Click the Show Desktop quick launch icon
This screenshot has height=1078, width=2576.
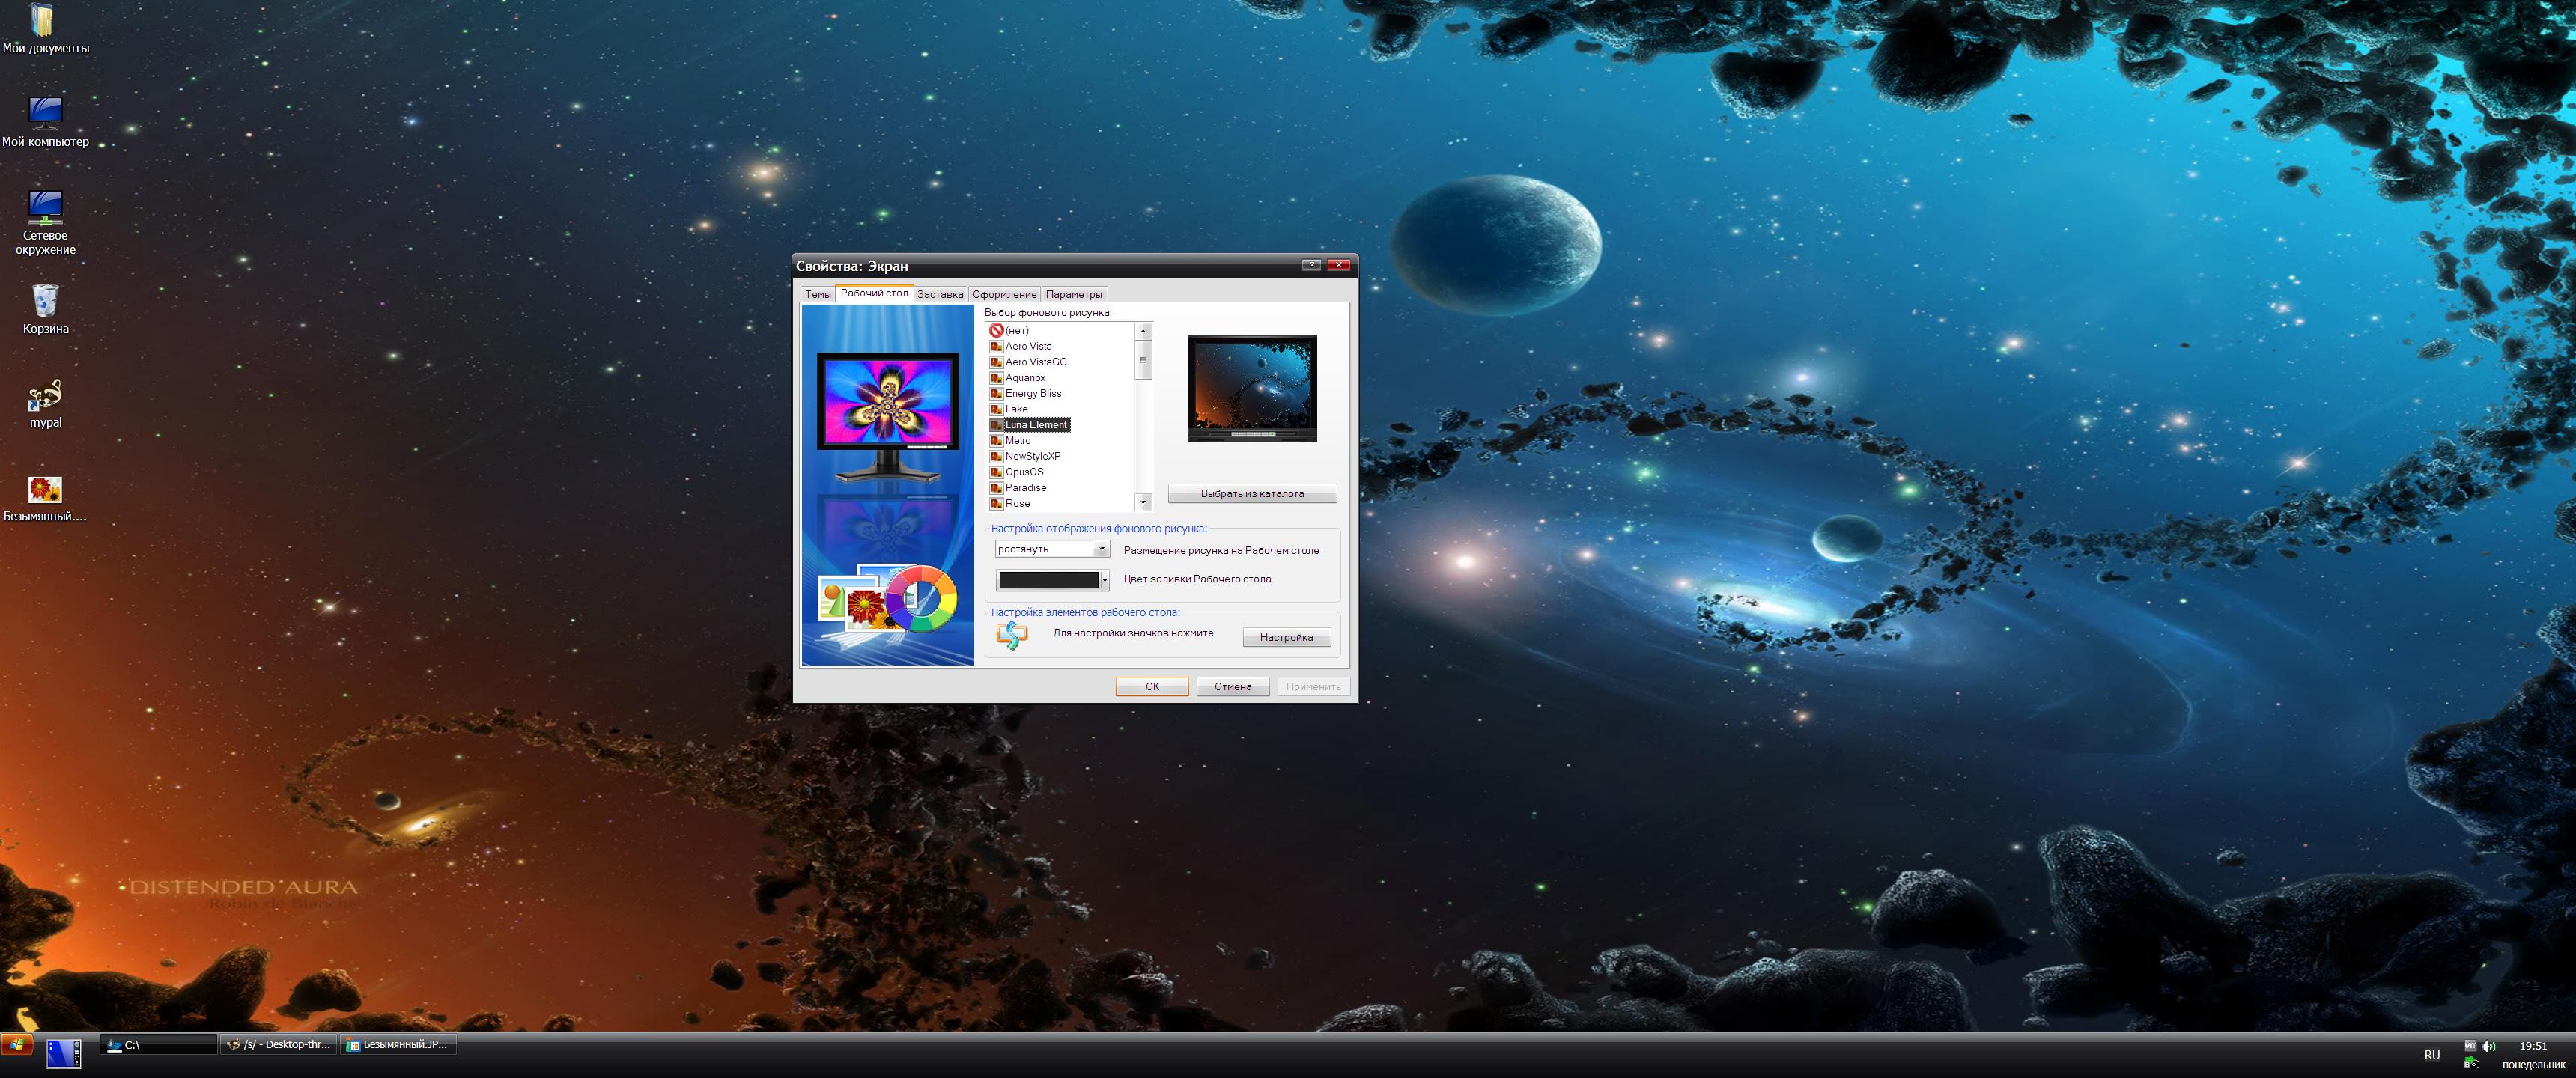(63, 1053)
